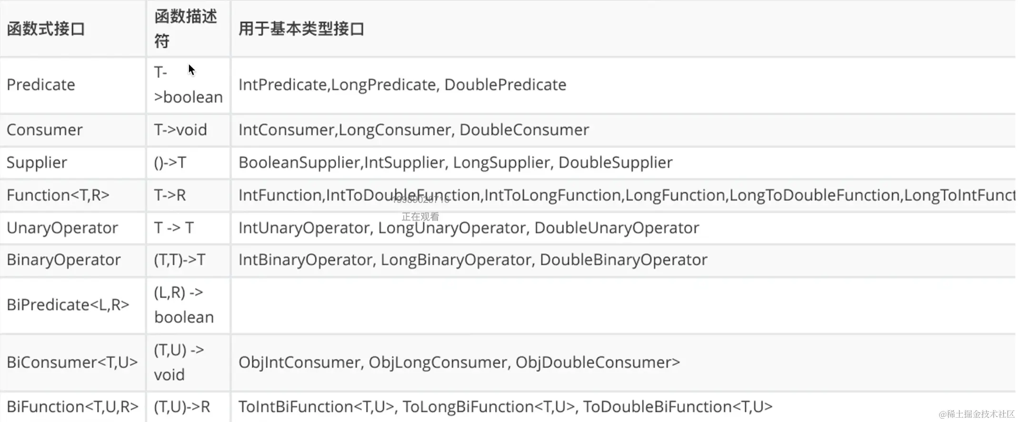
Task: Click the 用于基本类型接口 column header
Action: [301, 29]
